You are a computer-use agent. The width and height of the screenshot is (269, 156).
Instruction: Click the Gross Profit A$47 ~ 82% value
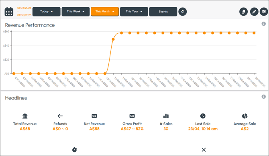(x=132, y=129)
